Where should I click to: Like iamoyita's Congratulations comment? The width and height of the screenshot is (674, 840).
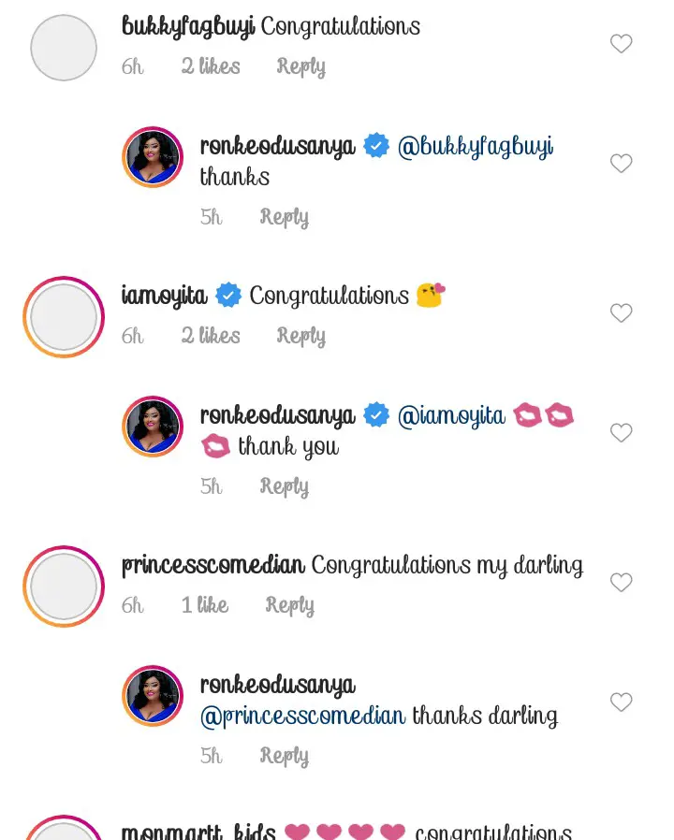tap(622, 313)
